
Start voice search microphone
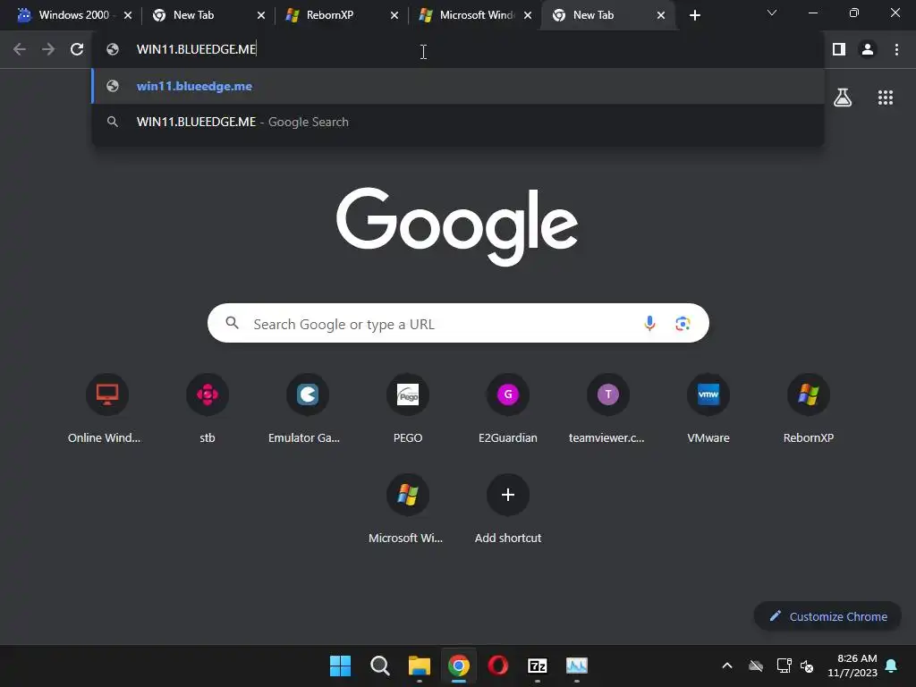(x=649, y=323)
